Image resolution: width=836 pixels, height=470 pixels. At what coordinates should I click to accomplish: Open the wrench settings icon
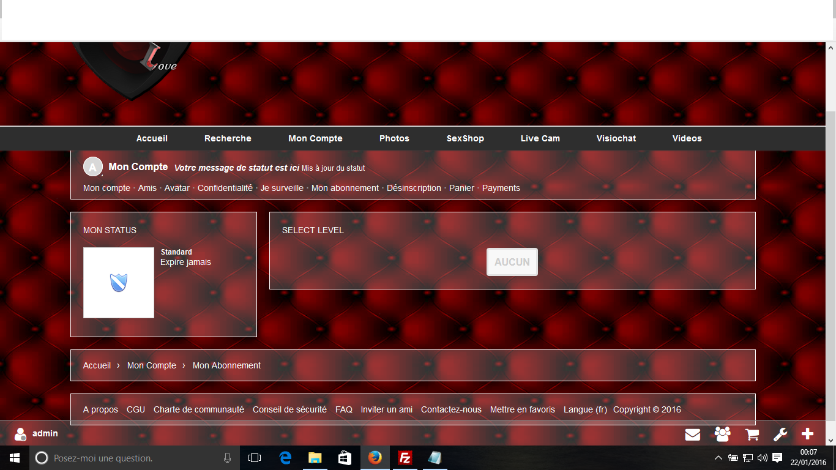[780, 435]
